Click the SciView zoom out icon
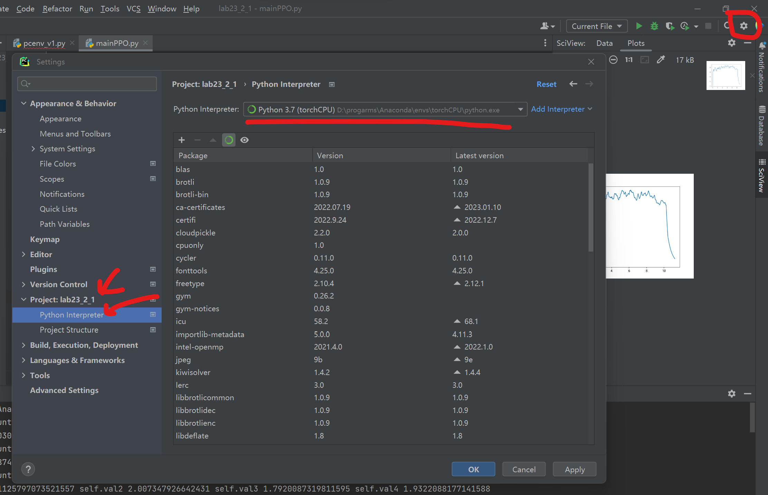Screen dimensions: 768x495 click(613, 60)
